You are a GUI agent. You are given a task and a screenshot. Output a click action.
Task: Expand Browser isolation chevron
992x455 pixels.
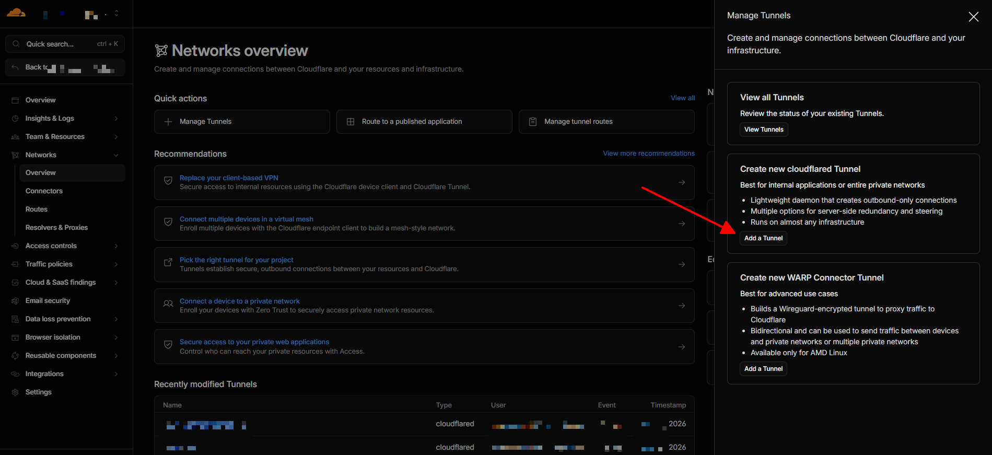116,337
